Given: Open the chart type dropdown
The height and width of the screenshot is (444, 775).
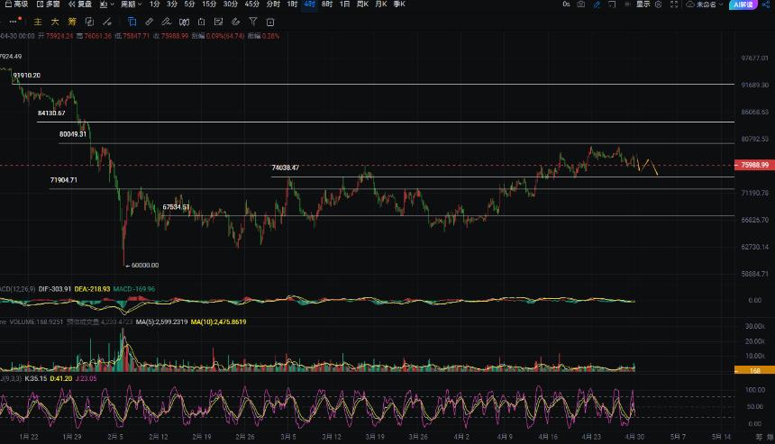Looking at the screenshot, I should pyautogui.click(x=106, y=4).
